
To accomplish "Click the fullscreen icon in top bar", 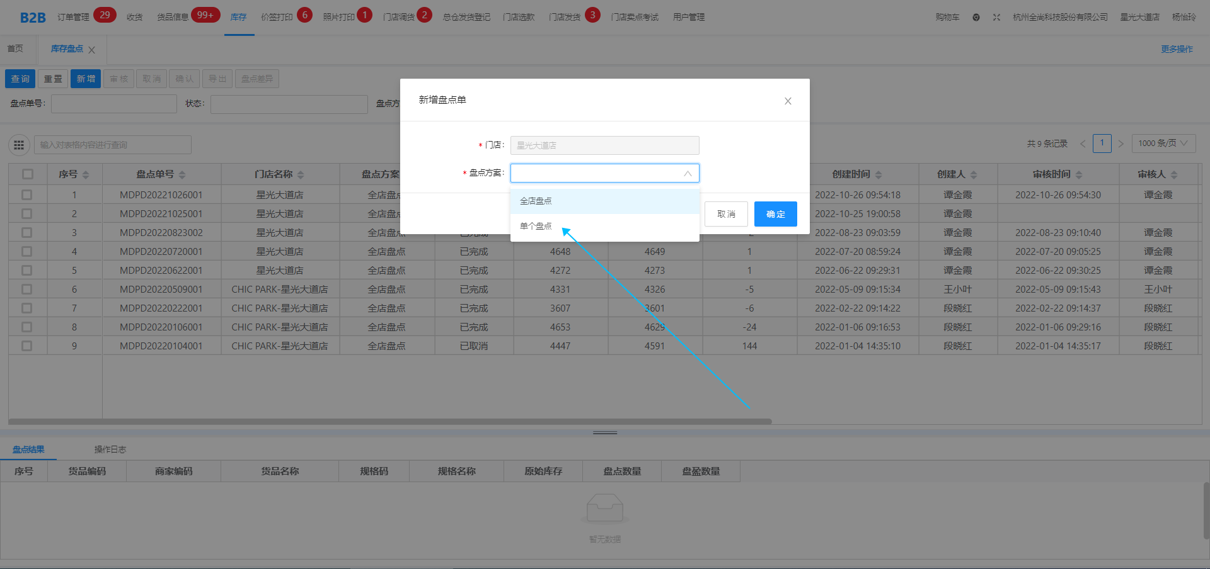I will [x=996, y=18].
